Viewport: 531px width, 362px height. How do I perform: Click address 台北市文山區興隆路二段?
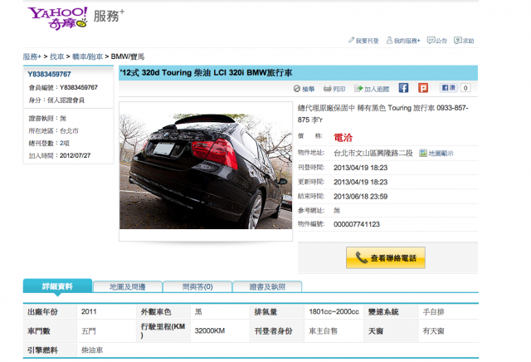coord(373,154)
